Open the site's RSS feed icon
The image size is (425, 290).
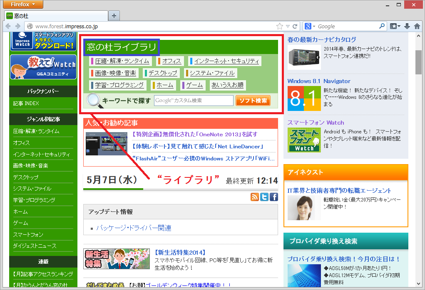click(255, 197)
